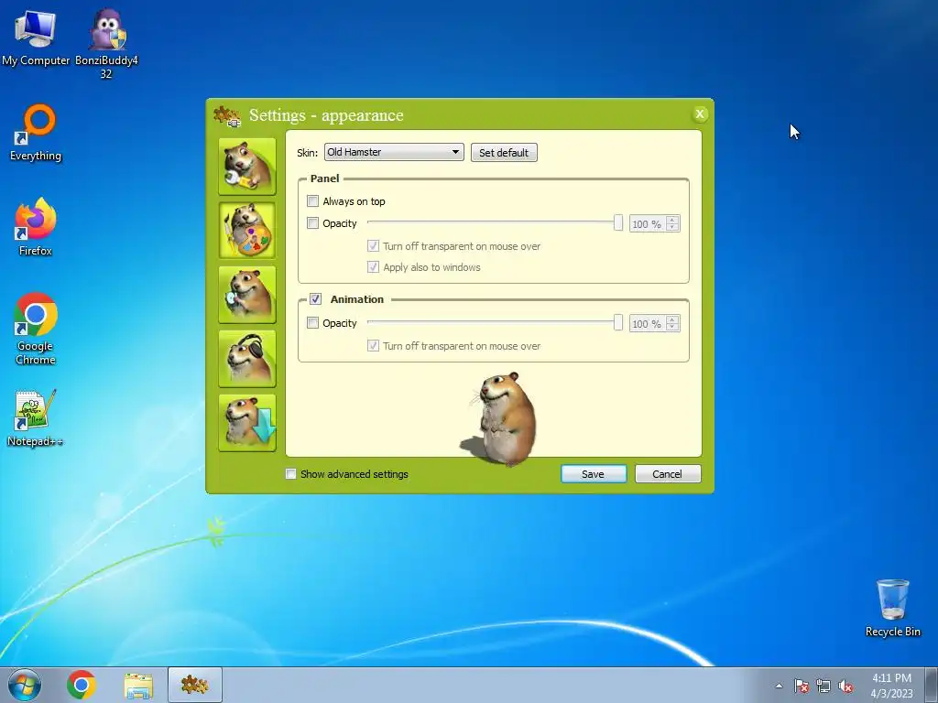This screenshot has width=938, height=703.
Task: Open Windows Explorer from the taskbar
Action: [x=138, y=685]
